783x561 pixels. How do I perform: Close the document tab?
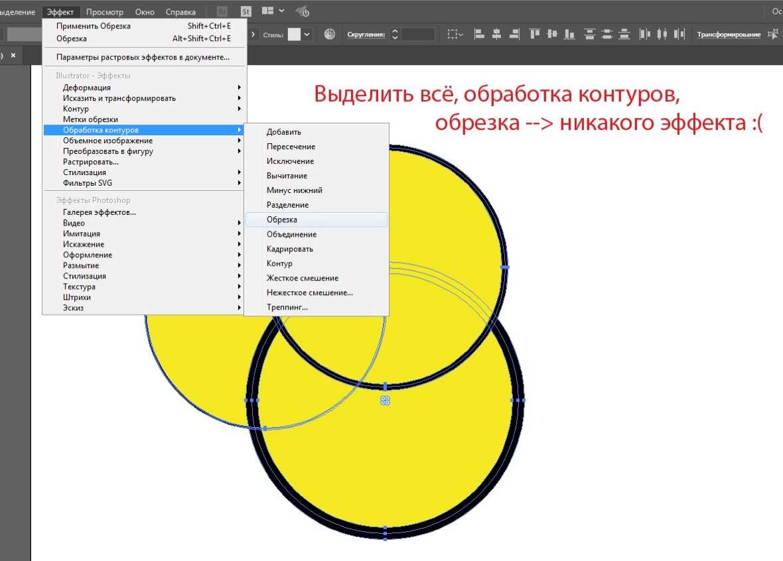point(13,55)
